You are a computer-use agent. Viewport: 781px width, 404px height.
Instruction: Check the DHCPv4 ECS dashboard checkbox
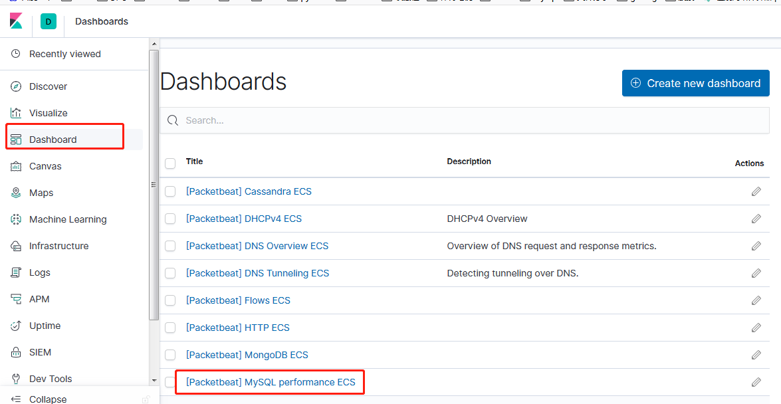pyautogui.click(x=170, y=219)
